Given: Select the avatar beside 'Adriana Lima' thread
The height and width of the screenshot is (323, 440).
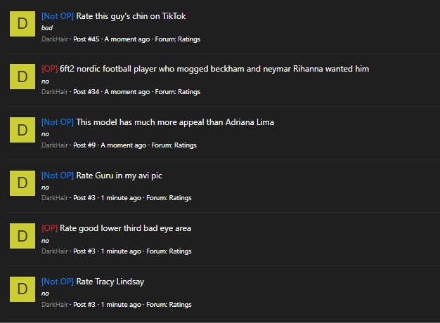Looking at the screenshot, I should click(x=22, y=130).
